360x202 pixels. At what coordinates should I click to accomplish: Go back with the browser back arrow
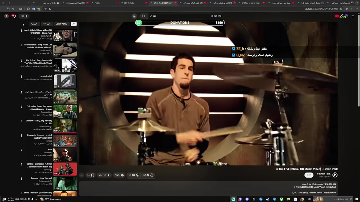tap(357, 9)
